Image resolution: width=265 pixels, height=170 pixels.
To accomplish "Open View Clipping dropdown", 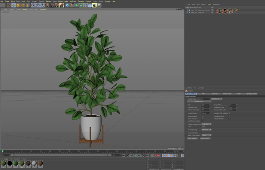I will [x=206, y=130].
